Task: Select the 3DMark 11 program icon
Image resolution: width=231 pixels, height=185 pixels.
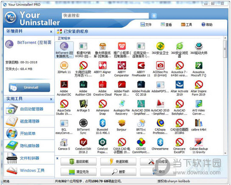Action: [x=64, y=65]
